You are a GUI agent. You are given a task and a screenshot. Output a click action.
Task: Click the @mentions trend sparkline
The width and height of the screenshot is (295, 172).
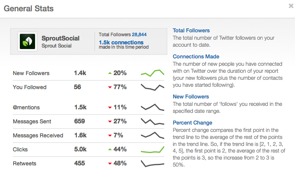point(152,107)
